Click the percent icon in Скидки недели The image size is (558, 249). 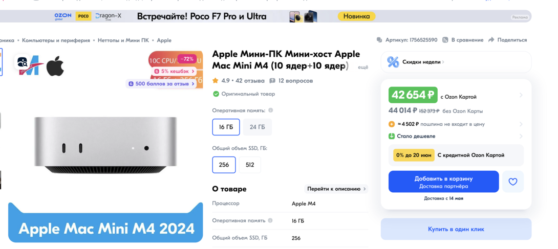[393, 62]
